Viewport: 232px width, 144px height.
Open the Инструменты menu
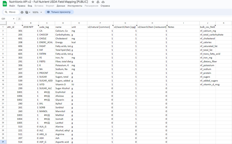tap(75, 6)
